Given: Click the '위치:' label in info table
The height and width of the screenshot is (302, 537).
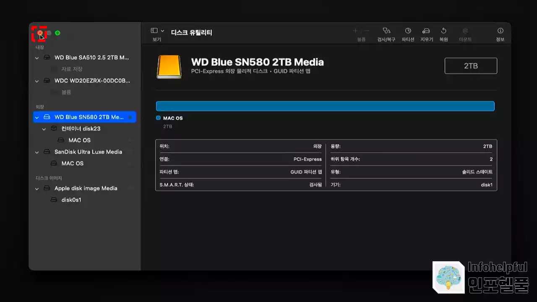Looking at the screenshot, I should tap(164, 146).
